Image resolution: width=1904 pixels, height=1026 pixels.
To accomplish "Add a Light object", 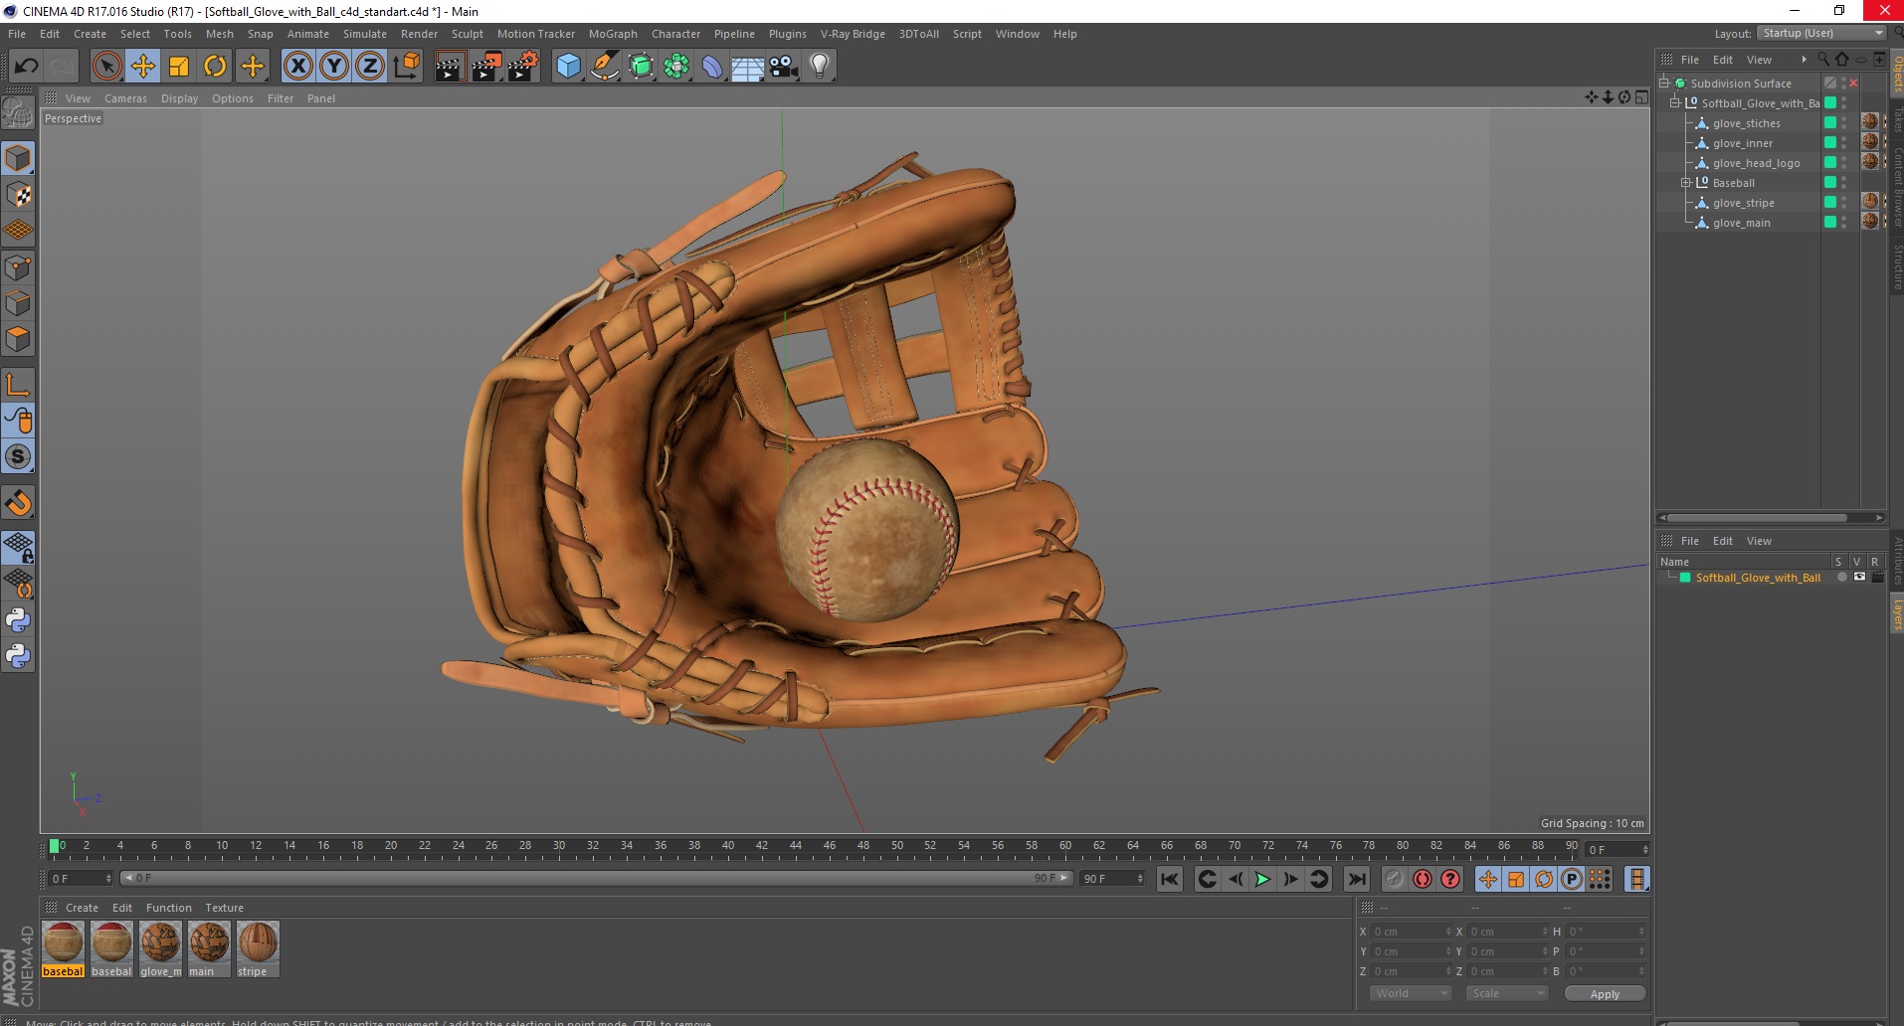I will [820, 67].
